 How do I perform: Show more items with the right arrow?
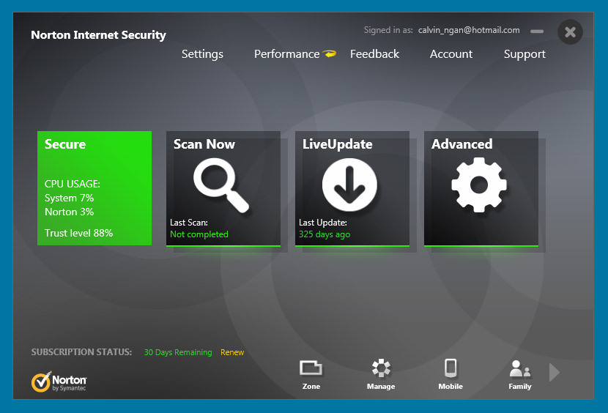click(x=554, y=372)
